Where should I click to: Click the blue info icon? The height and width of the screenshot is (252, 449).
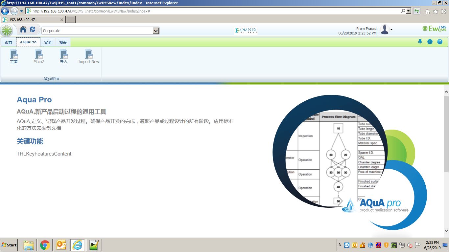pos(430,42)
